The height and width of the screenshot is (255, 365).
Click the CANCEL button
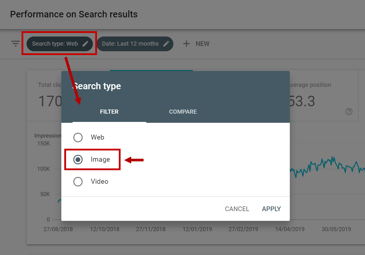(x=237, y=209)
